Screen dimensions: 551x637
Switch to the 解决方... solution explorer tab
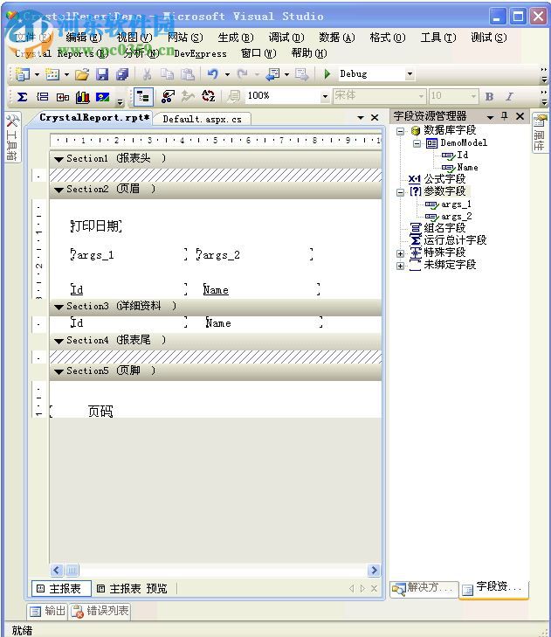[x=424, y=588]
